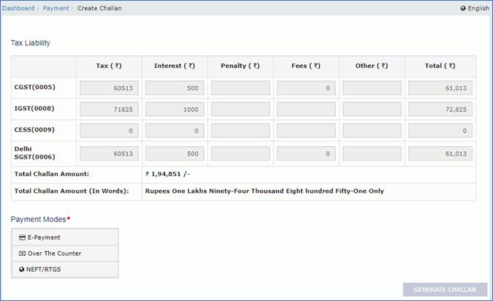
Task: Click the Create Challan breadcrumb text
Action: click(x=99, y=8)
